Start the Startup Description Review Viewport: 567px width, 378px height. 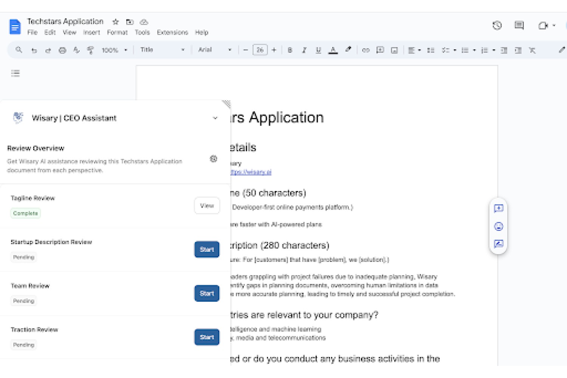pyautogui.click(x=207, y=249)
